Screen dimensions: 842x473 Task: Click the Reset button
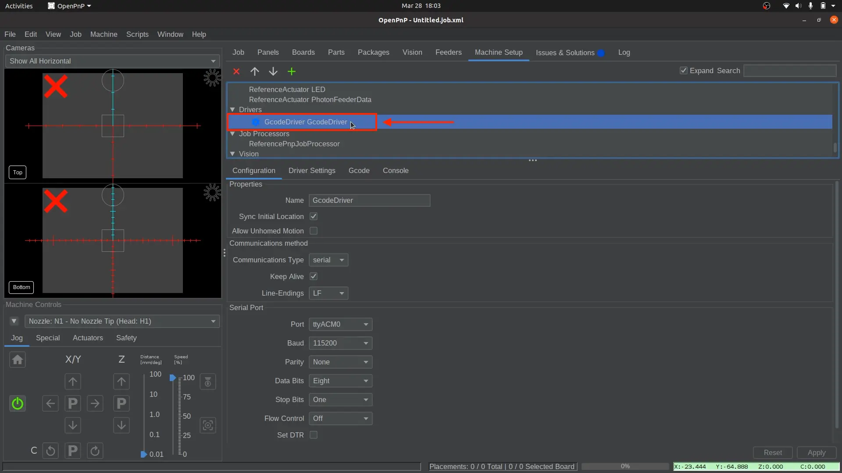[x=772, y=452]
